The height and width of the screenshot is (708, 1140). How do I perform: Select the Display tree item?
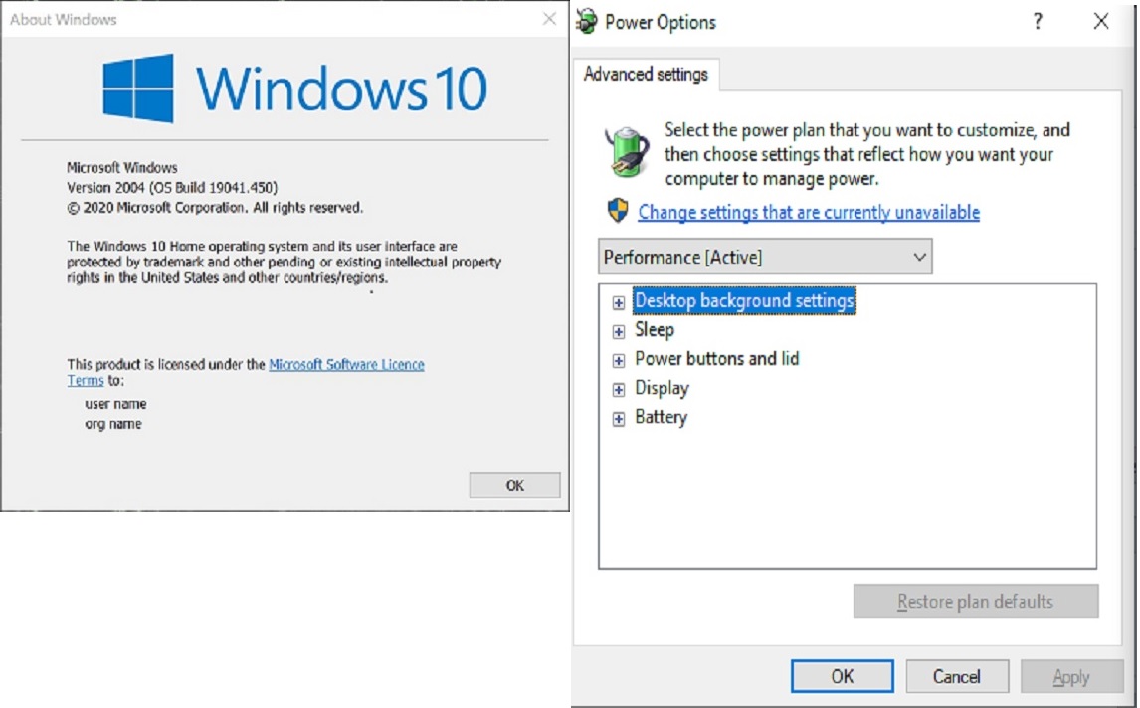[x=662, y=388]
